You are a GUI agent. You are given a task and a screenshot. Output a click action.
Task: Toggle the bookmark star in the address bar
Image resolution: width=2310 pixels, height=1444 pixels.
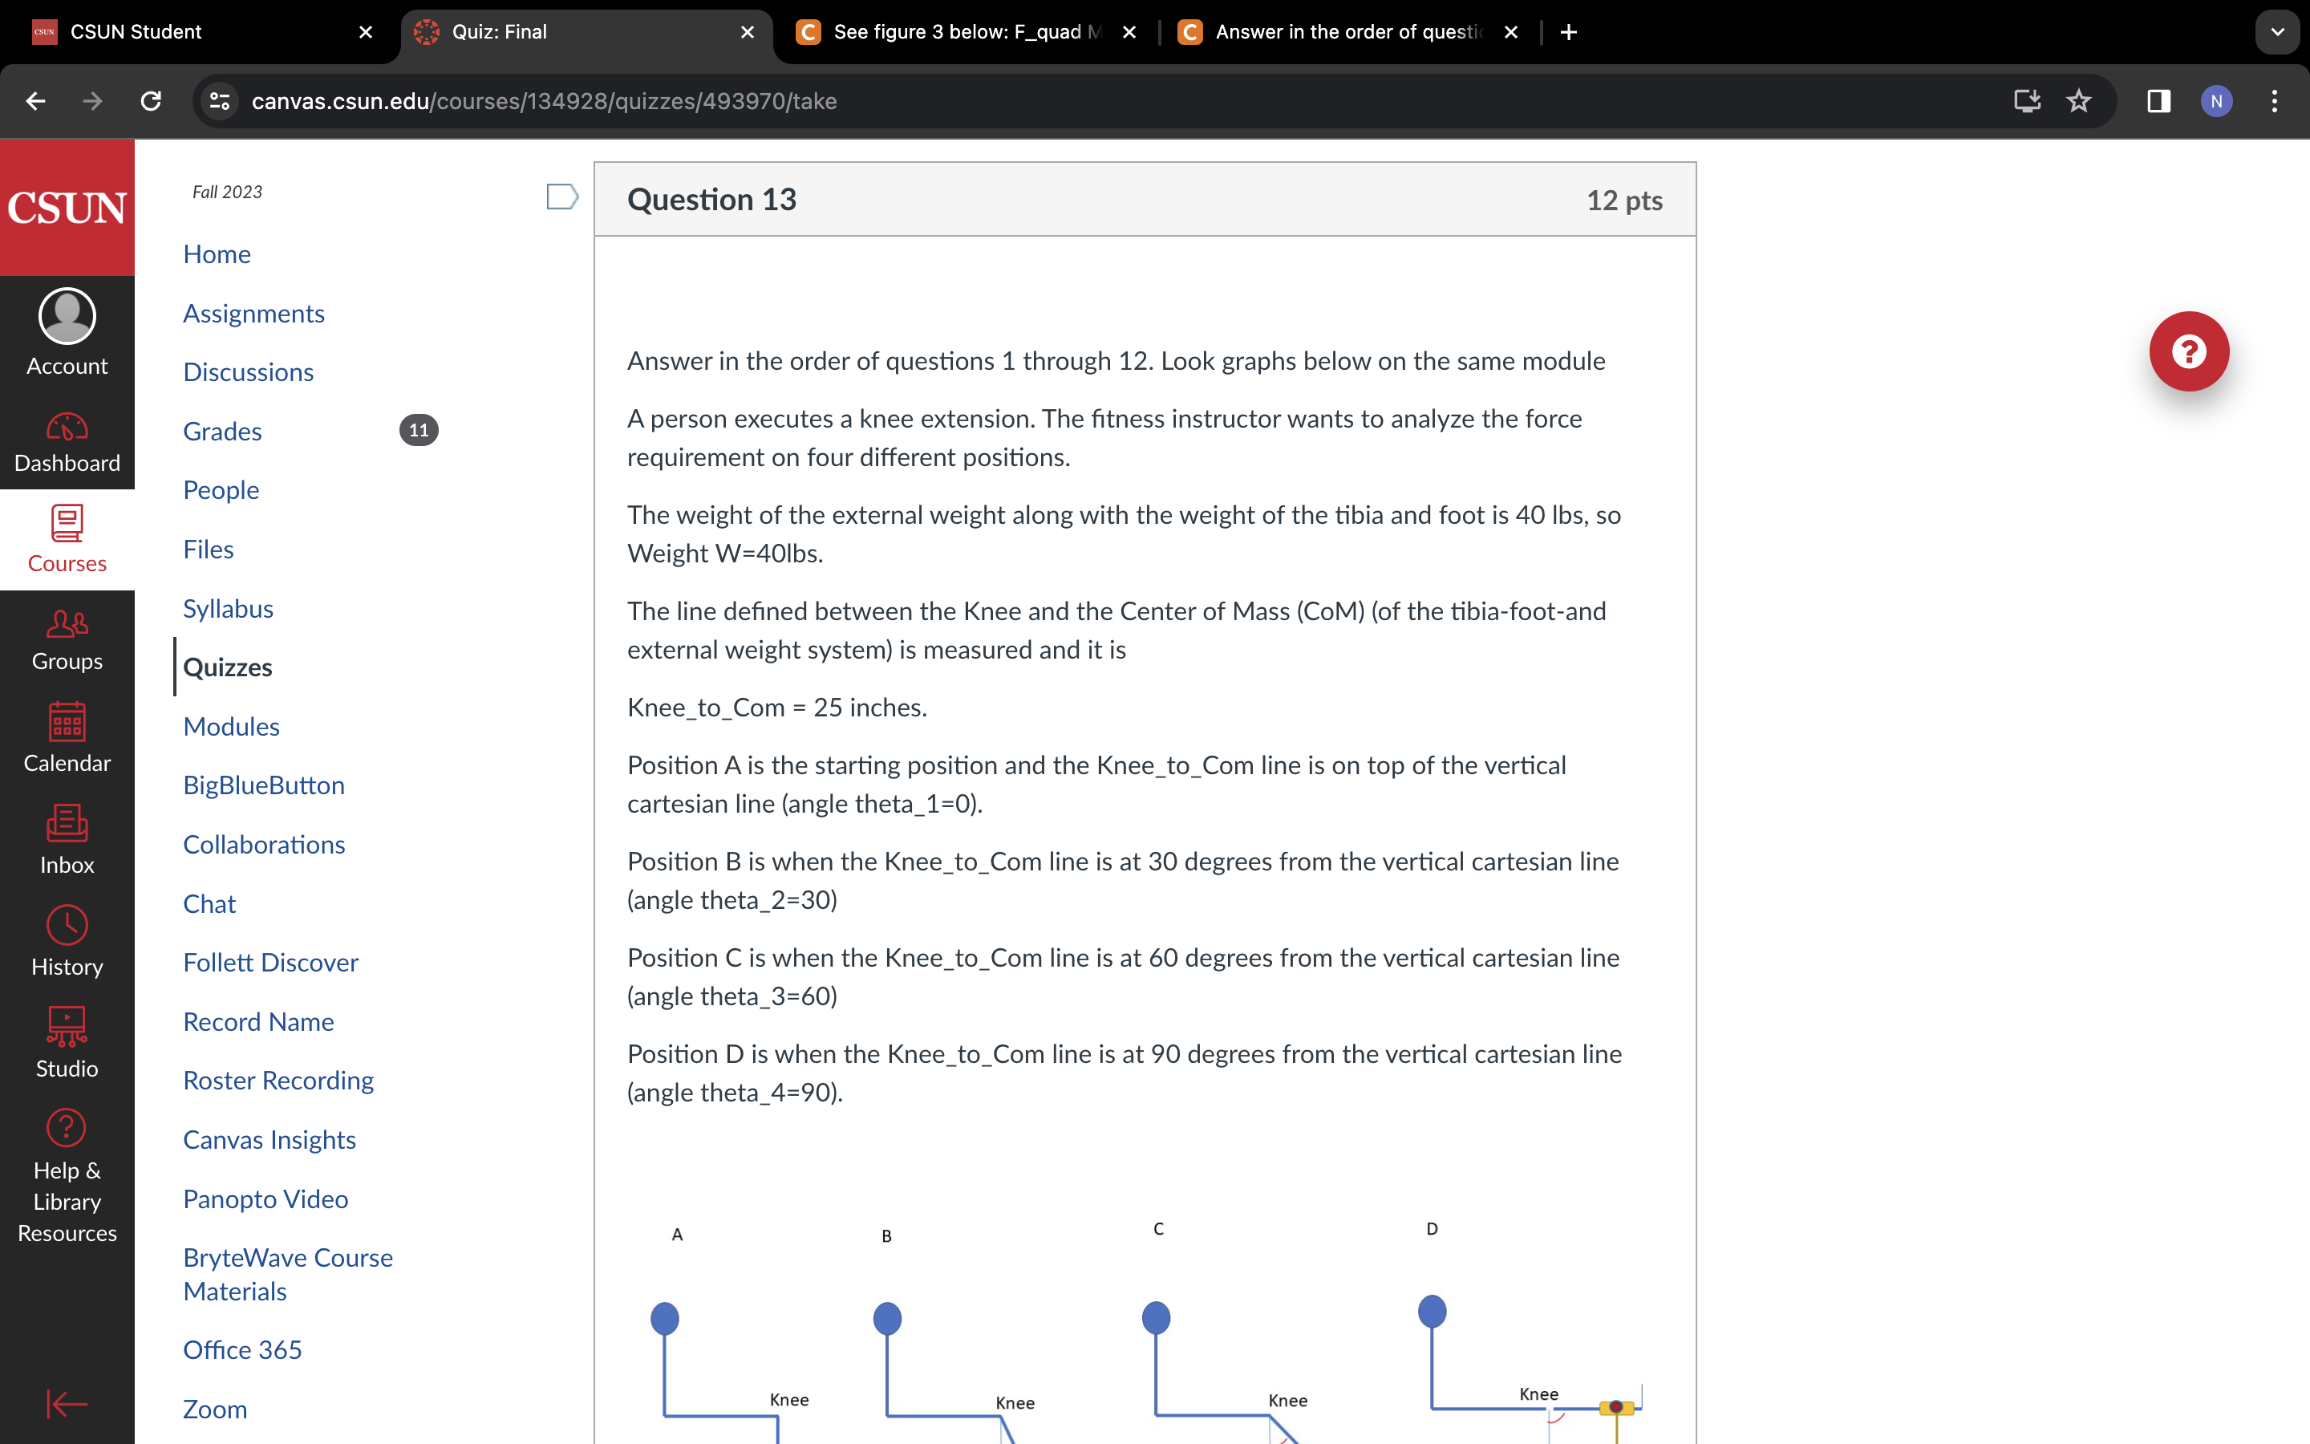(x=2079, y=101)
